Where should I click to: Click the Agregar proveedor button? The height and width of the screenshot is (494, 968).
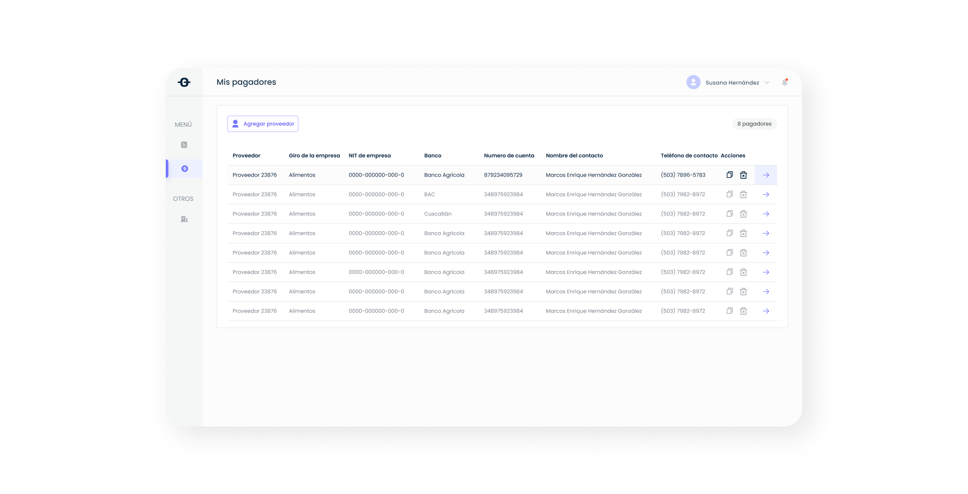tap(263, 124)
